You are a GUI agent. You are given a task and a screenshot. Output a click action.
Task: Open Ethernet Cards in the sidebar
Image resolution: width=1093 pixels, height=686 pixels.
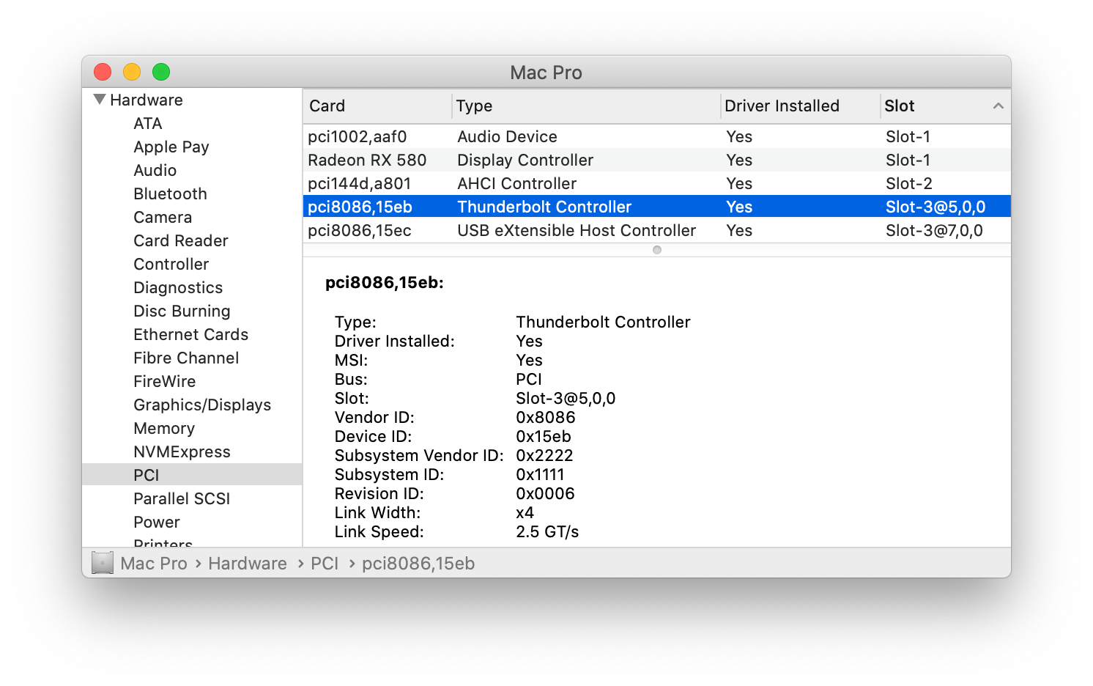click(190, 334)
